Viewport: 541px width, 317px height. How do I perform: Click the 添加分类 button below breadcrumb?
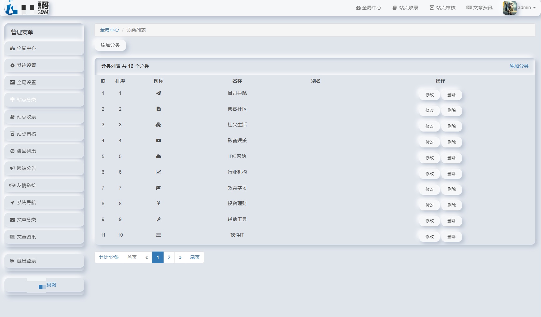[x=110, y=45]
